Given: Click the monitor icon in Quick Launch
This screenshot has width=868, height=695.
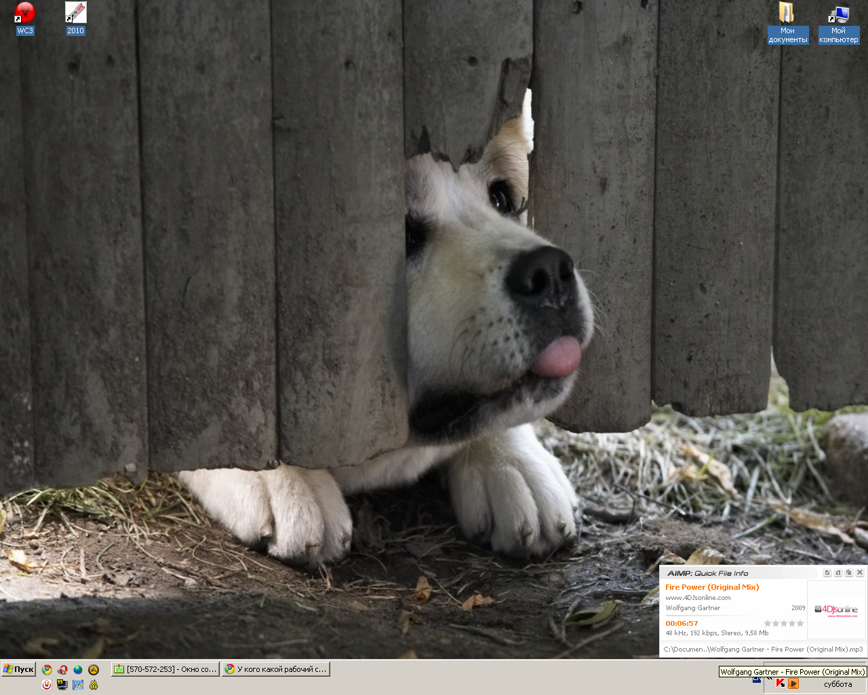Looking at the screenshot, I should (62, 685).
